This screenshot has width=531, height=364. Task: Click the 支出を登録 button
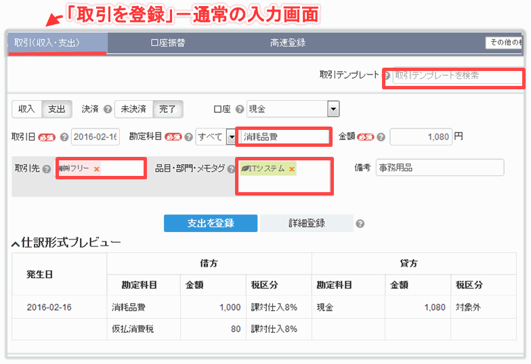pyautogui.click(x=210, y=223)
